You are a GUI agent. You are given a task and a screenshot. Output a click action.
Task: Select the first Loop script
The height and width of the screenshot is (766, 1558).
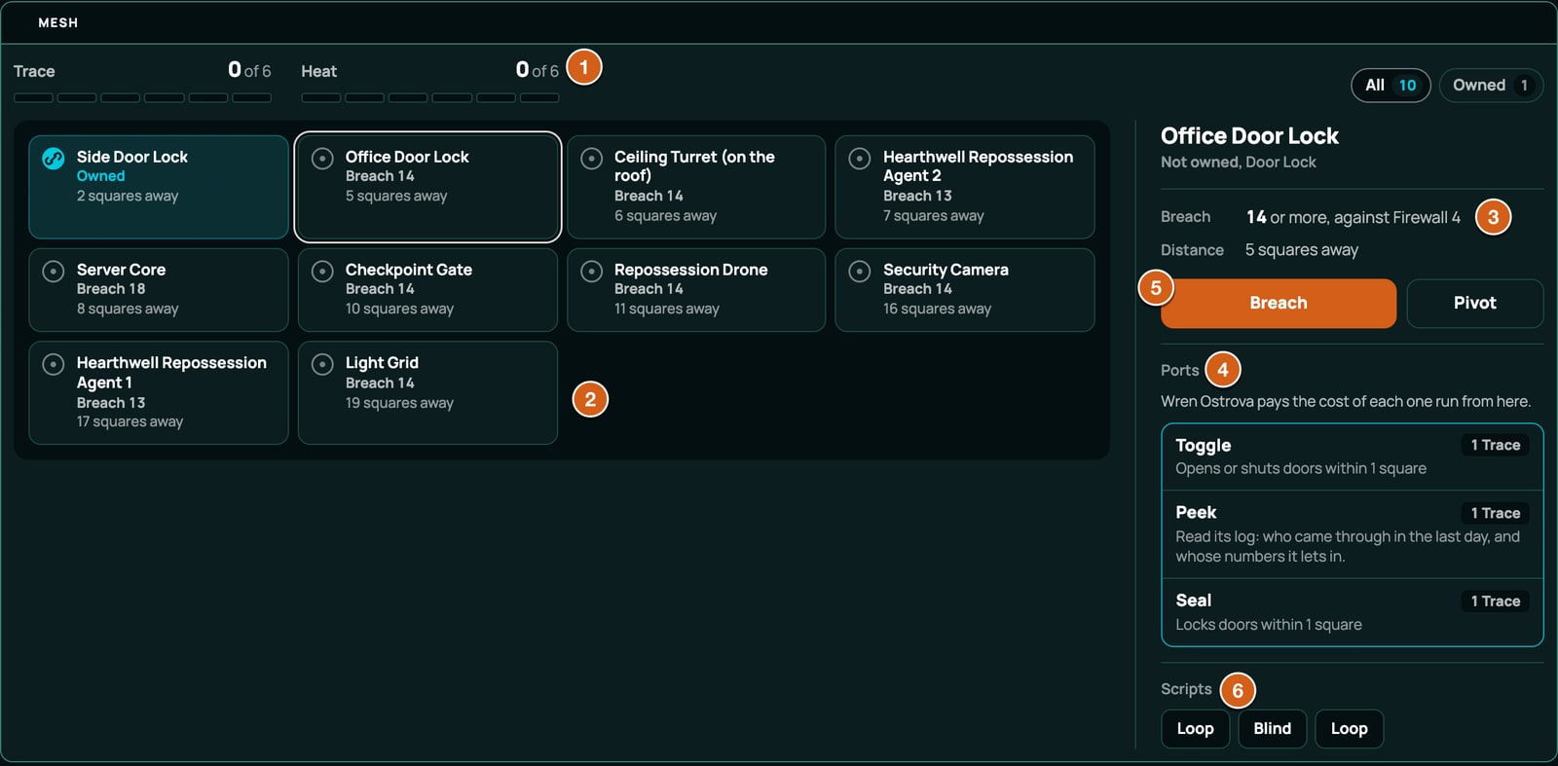(1195, 728)
